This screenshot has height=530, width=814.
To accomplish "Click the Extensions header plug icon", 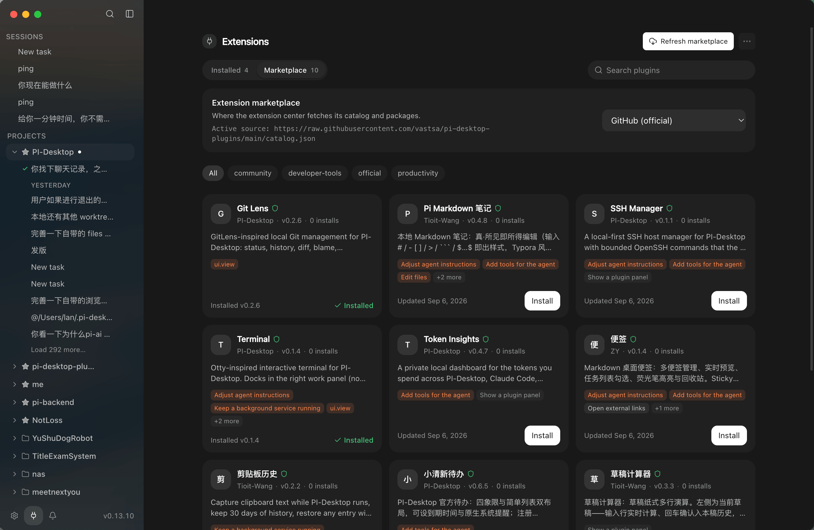I will [x=209, y=41].
